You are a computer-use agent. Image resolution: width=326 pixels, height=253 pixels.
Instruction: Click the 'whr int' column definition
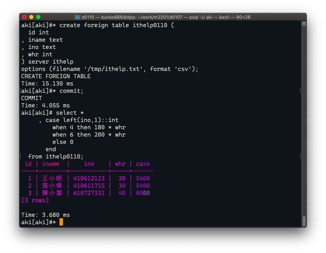(40, 54)
